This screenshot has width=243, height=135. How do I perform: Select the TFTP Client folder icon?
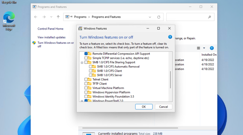pos(89,84)
